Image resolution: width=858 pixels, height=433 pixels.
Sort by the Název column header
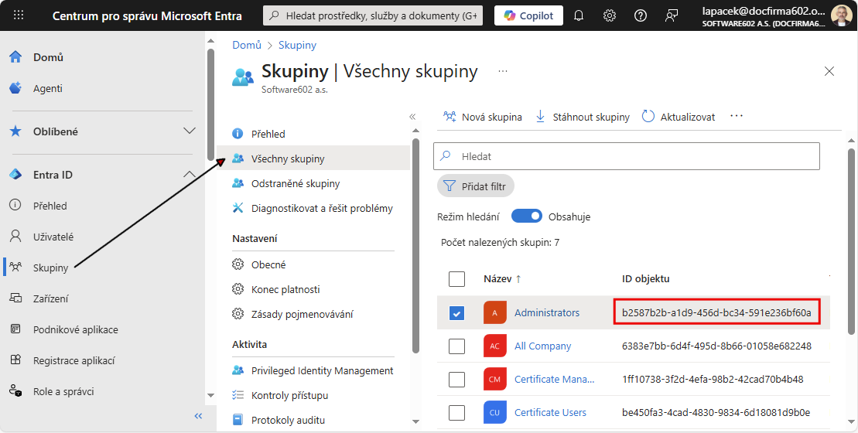coord(502,279)
